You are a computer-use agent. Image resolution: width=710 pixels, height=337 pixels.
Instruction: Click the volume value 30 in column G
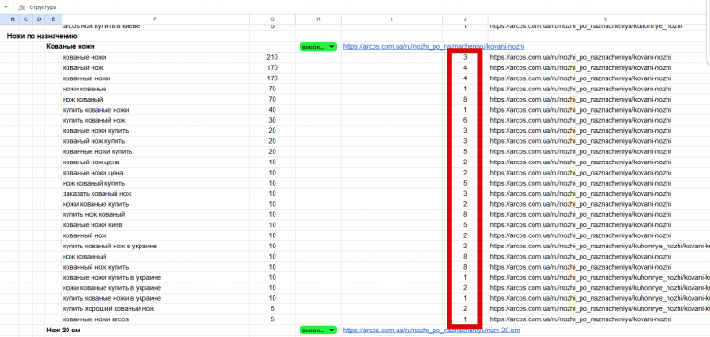coord(272,120)
